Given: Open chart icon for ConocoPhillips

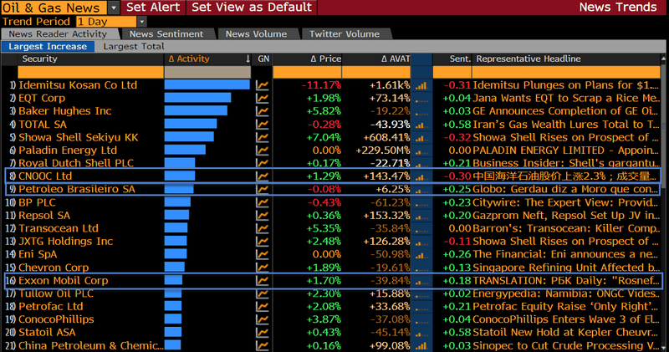Looking at the screenshot, I should 262,319.
